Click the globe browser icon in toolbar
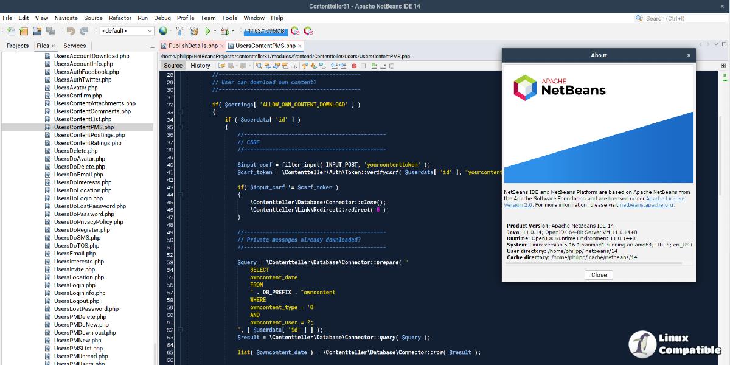The image size is (730, 365). 162,31
